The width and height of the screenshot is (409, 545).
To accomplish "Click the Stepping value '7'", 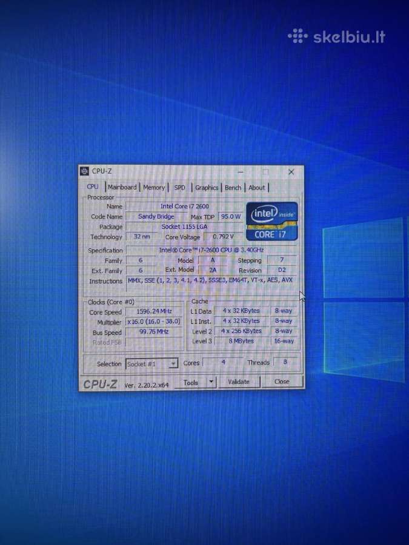I will 282,260.
